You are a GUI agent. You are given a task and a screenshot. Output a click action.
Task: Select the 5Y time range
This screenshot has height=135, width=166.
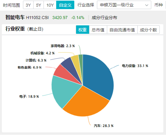38,5
